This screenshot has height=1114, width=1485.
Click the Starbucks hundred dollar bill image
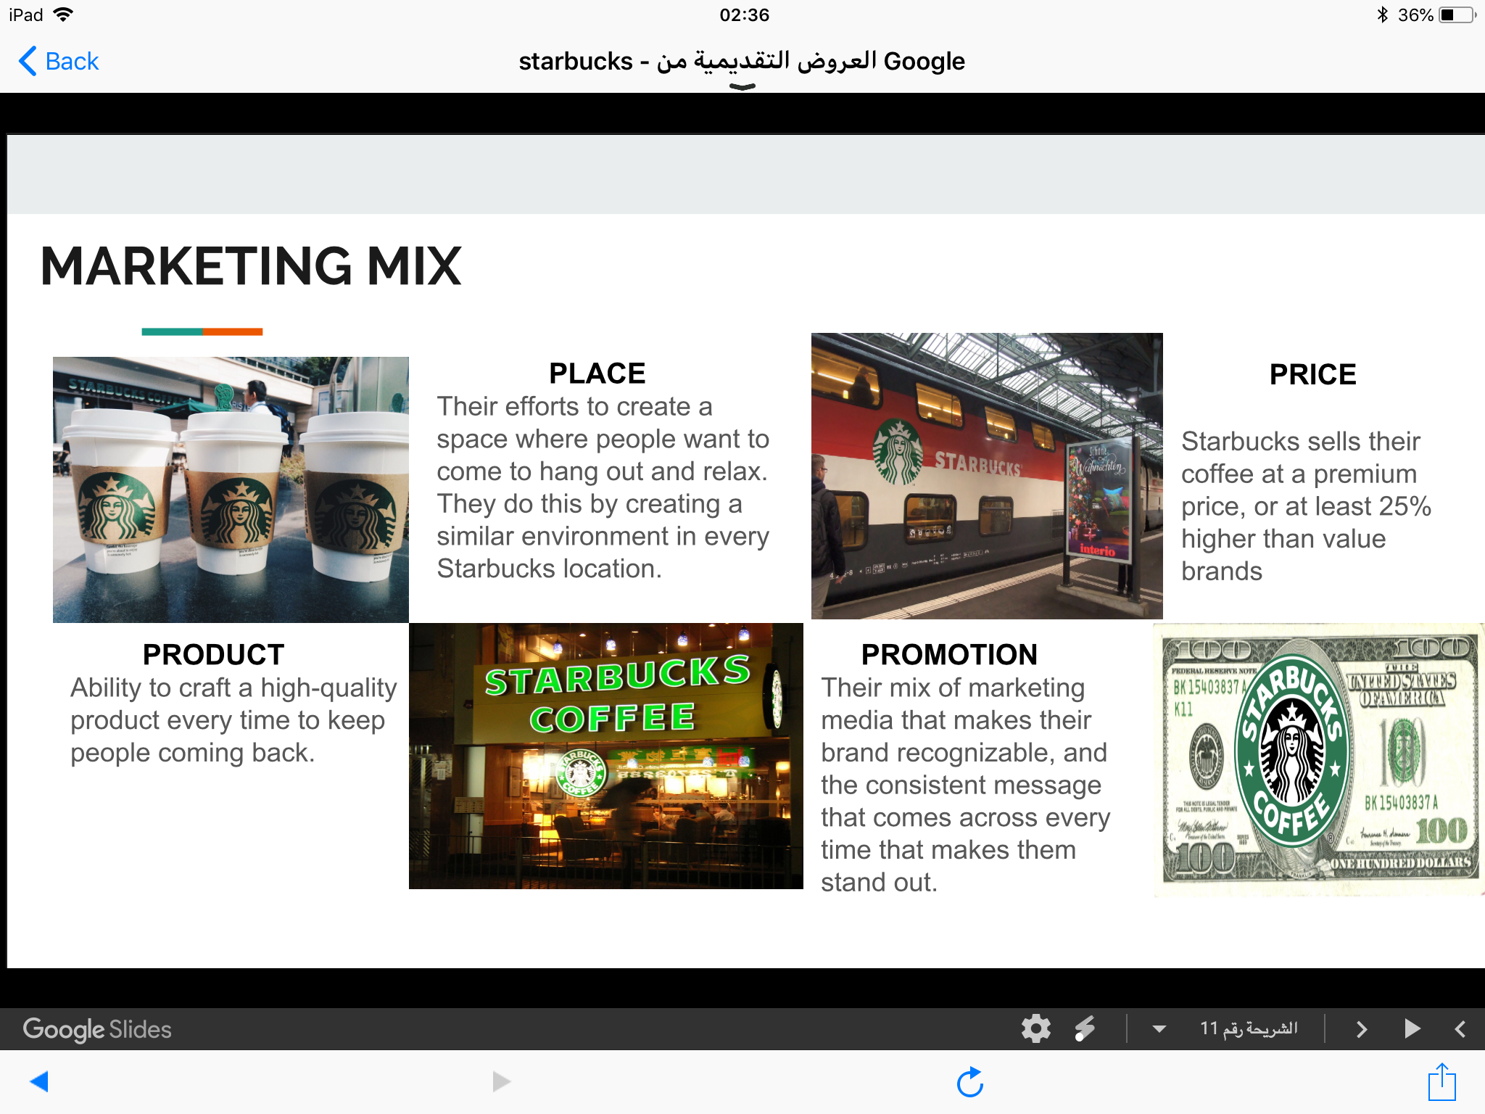point(1319,760)
